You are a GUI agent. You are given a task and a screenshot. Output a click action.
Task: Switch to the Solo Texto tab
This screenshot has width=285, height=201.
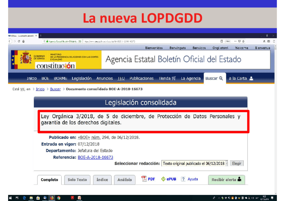(77, 180)
